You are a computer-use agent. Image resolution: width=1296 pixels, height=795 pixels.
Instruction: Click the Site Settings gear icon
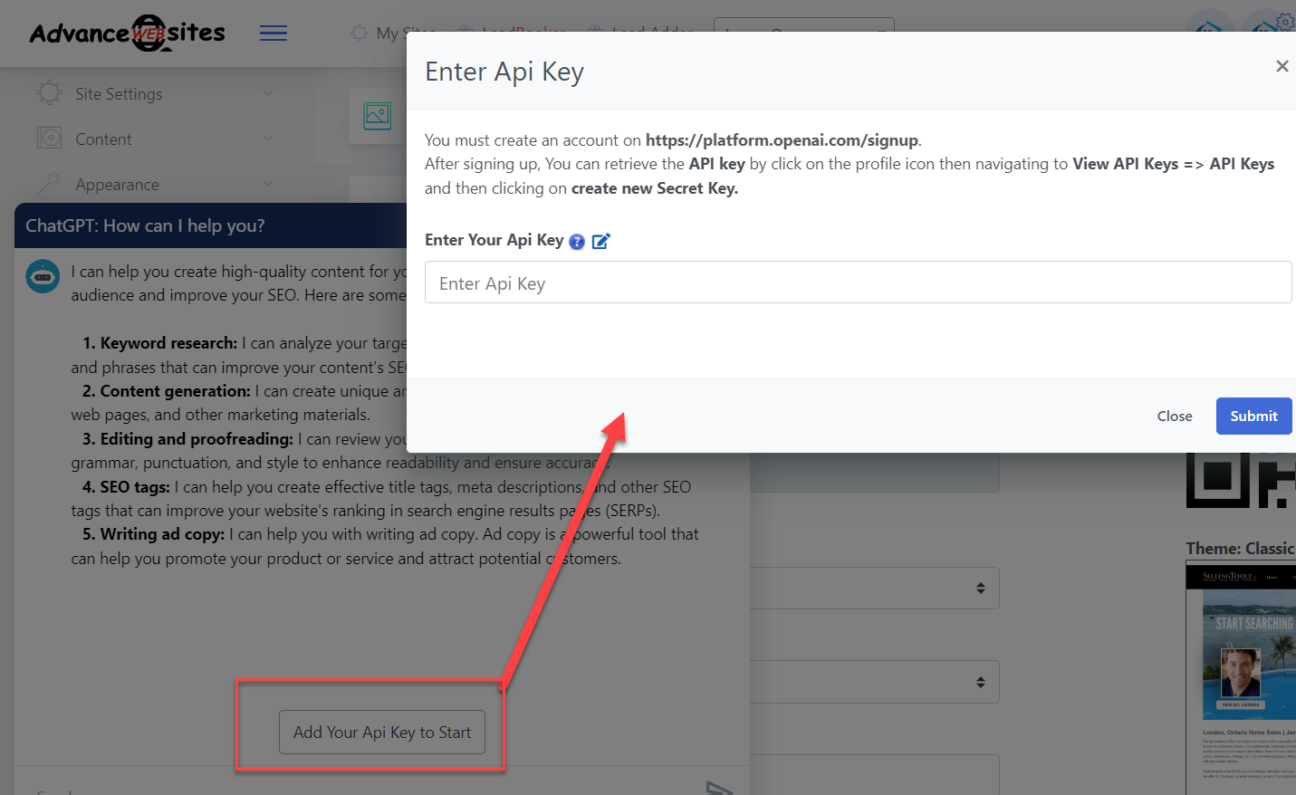click(49, 93)
